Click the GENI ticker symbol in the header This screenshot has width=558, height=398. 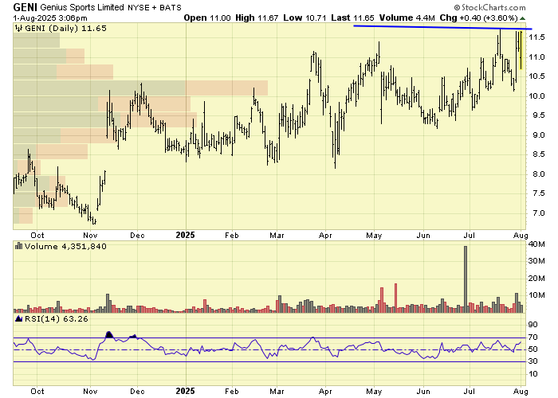pyautogui.click(x=25, y=7)
